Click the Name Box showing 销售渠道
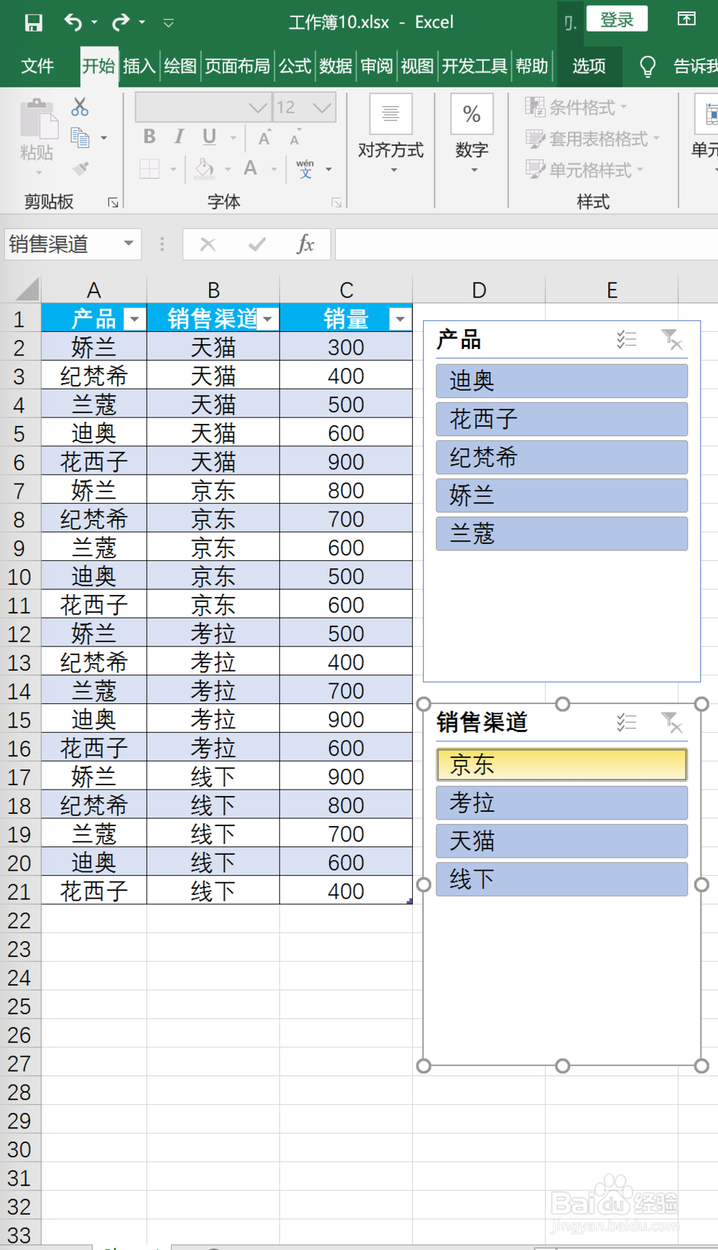The image size is (718, 1250). [x=72, y=244]
